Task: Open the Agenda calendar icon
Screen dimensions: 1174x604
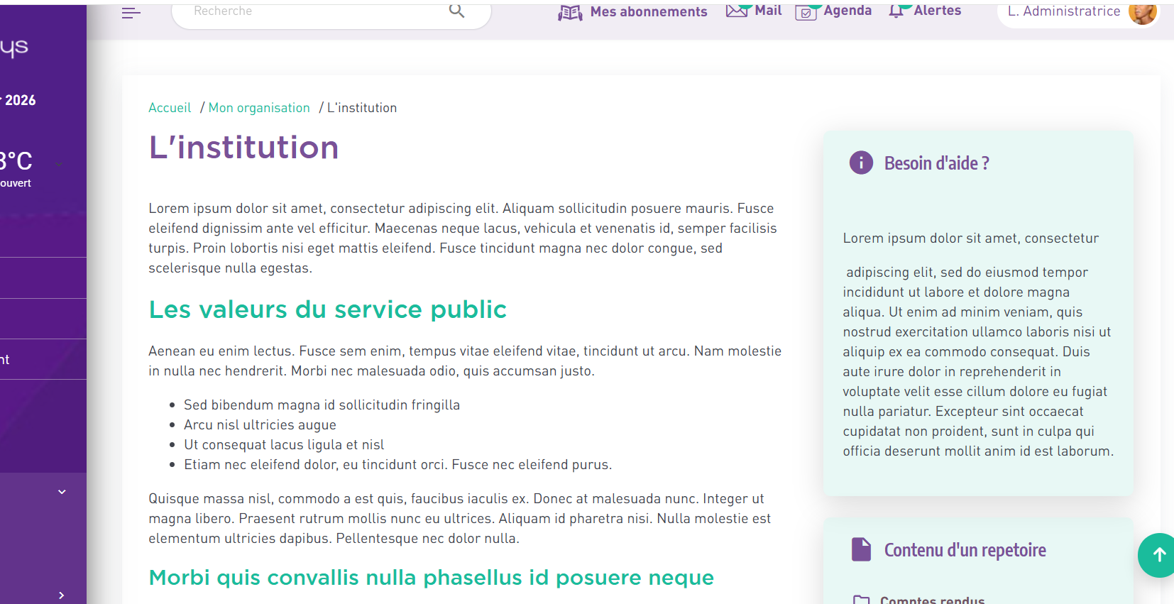Action: (x=806, y=13)
